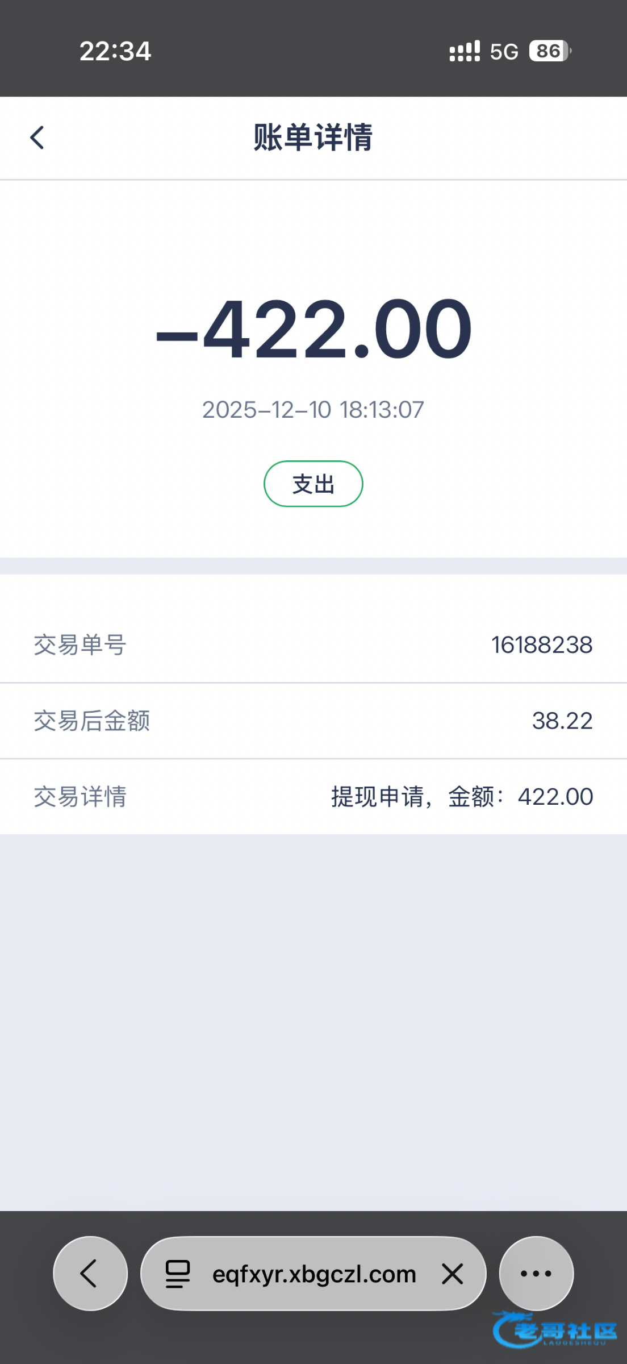Select the 交易后金额 row label
Image resolution: width=627 pixels, height=1364 pixels.
coord(92,721)
